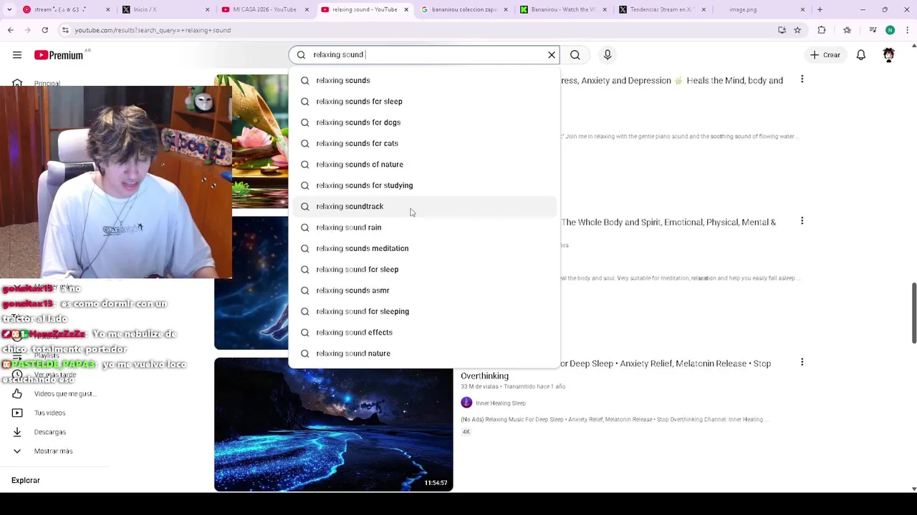Close the relaxing sound - YouTube tab
The image size is (917, 515).
(406, 9)
